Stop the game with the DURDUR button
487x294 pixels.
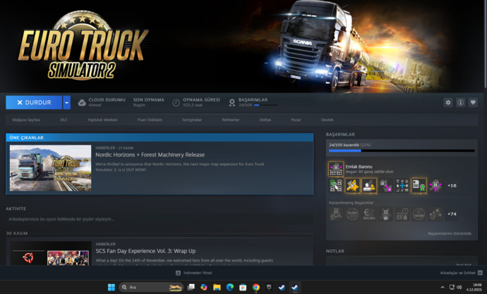point(34,102)
